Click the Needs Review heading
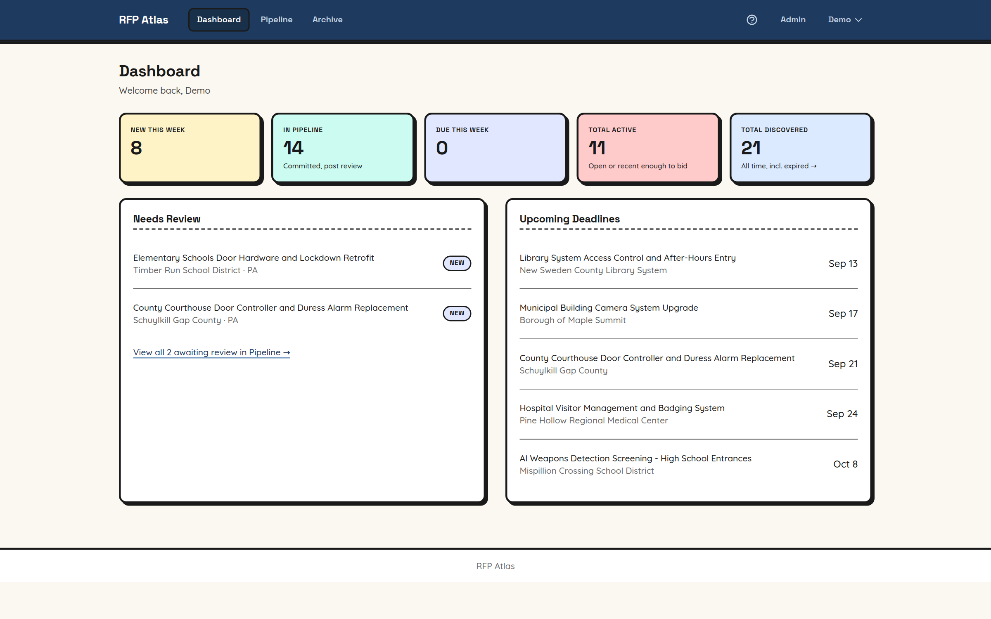The image size is (991, 619). (x=166, y=219)
